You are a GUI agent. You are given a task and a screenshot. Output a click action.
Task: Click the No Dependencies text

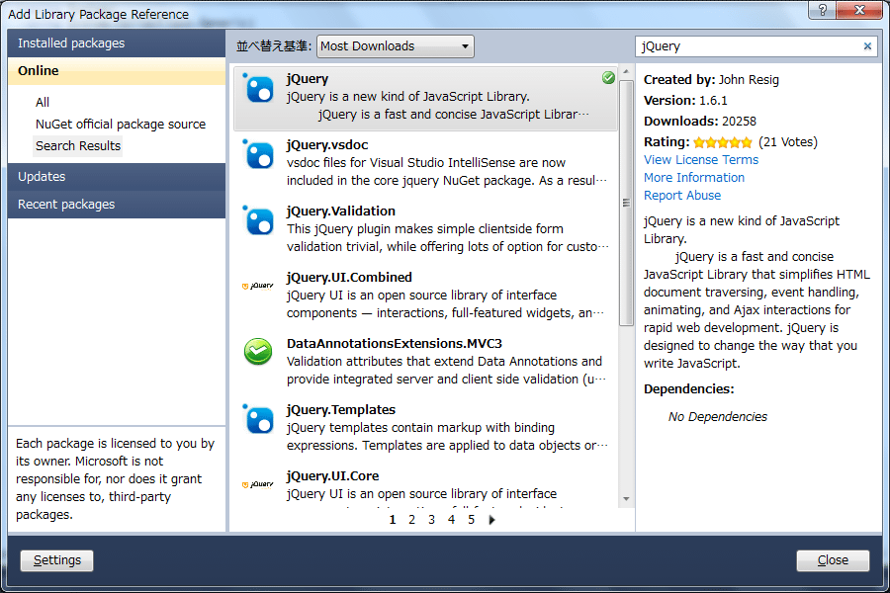coord(718,417)
